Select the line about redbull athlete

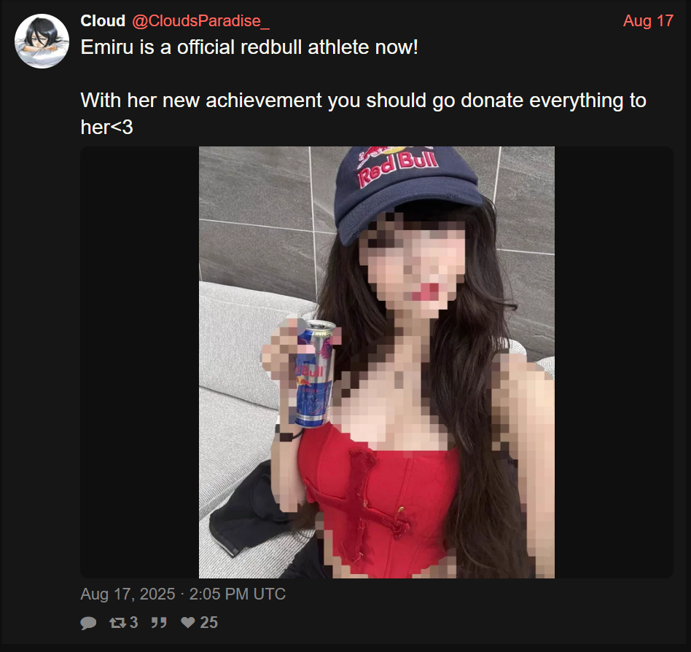click(249, 47)
